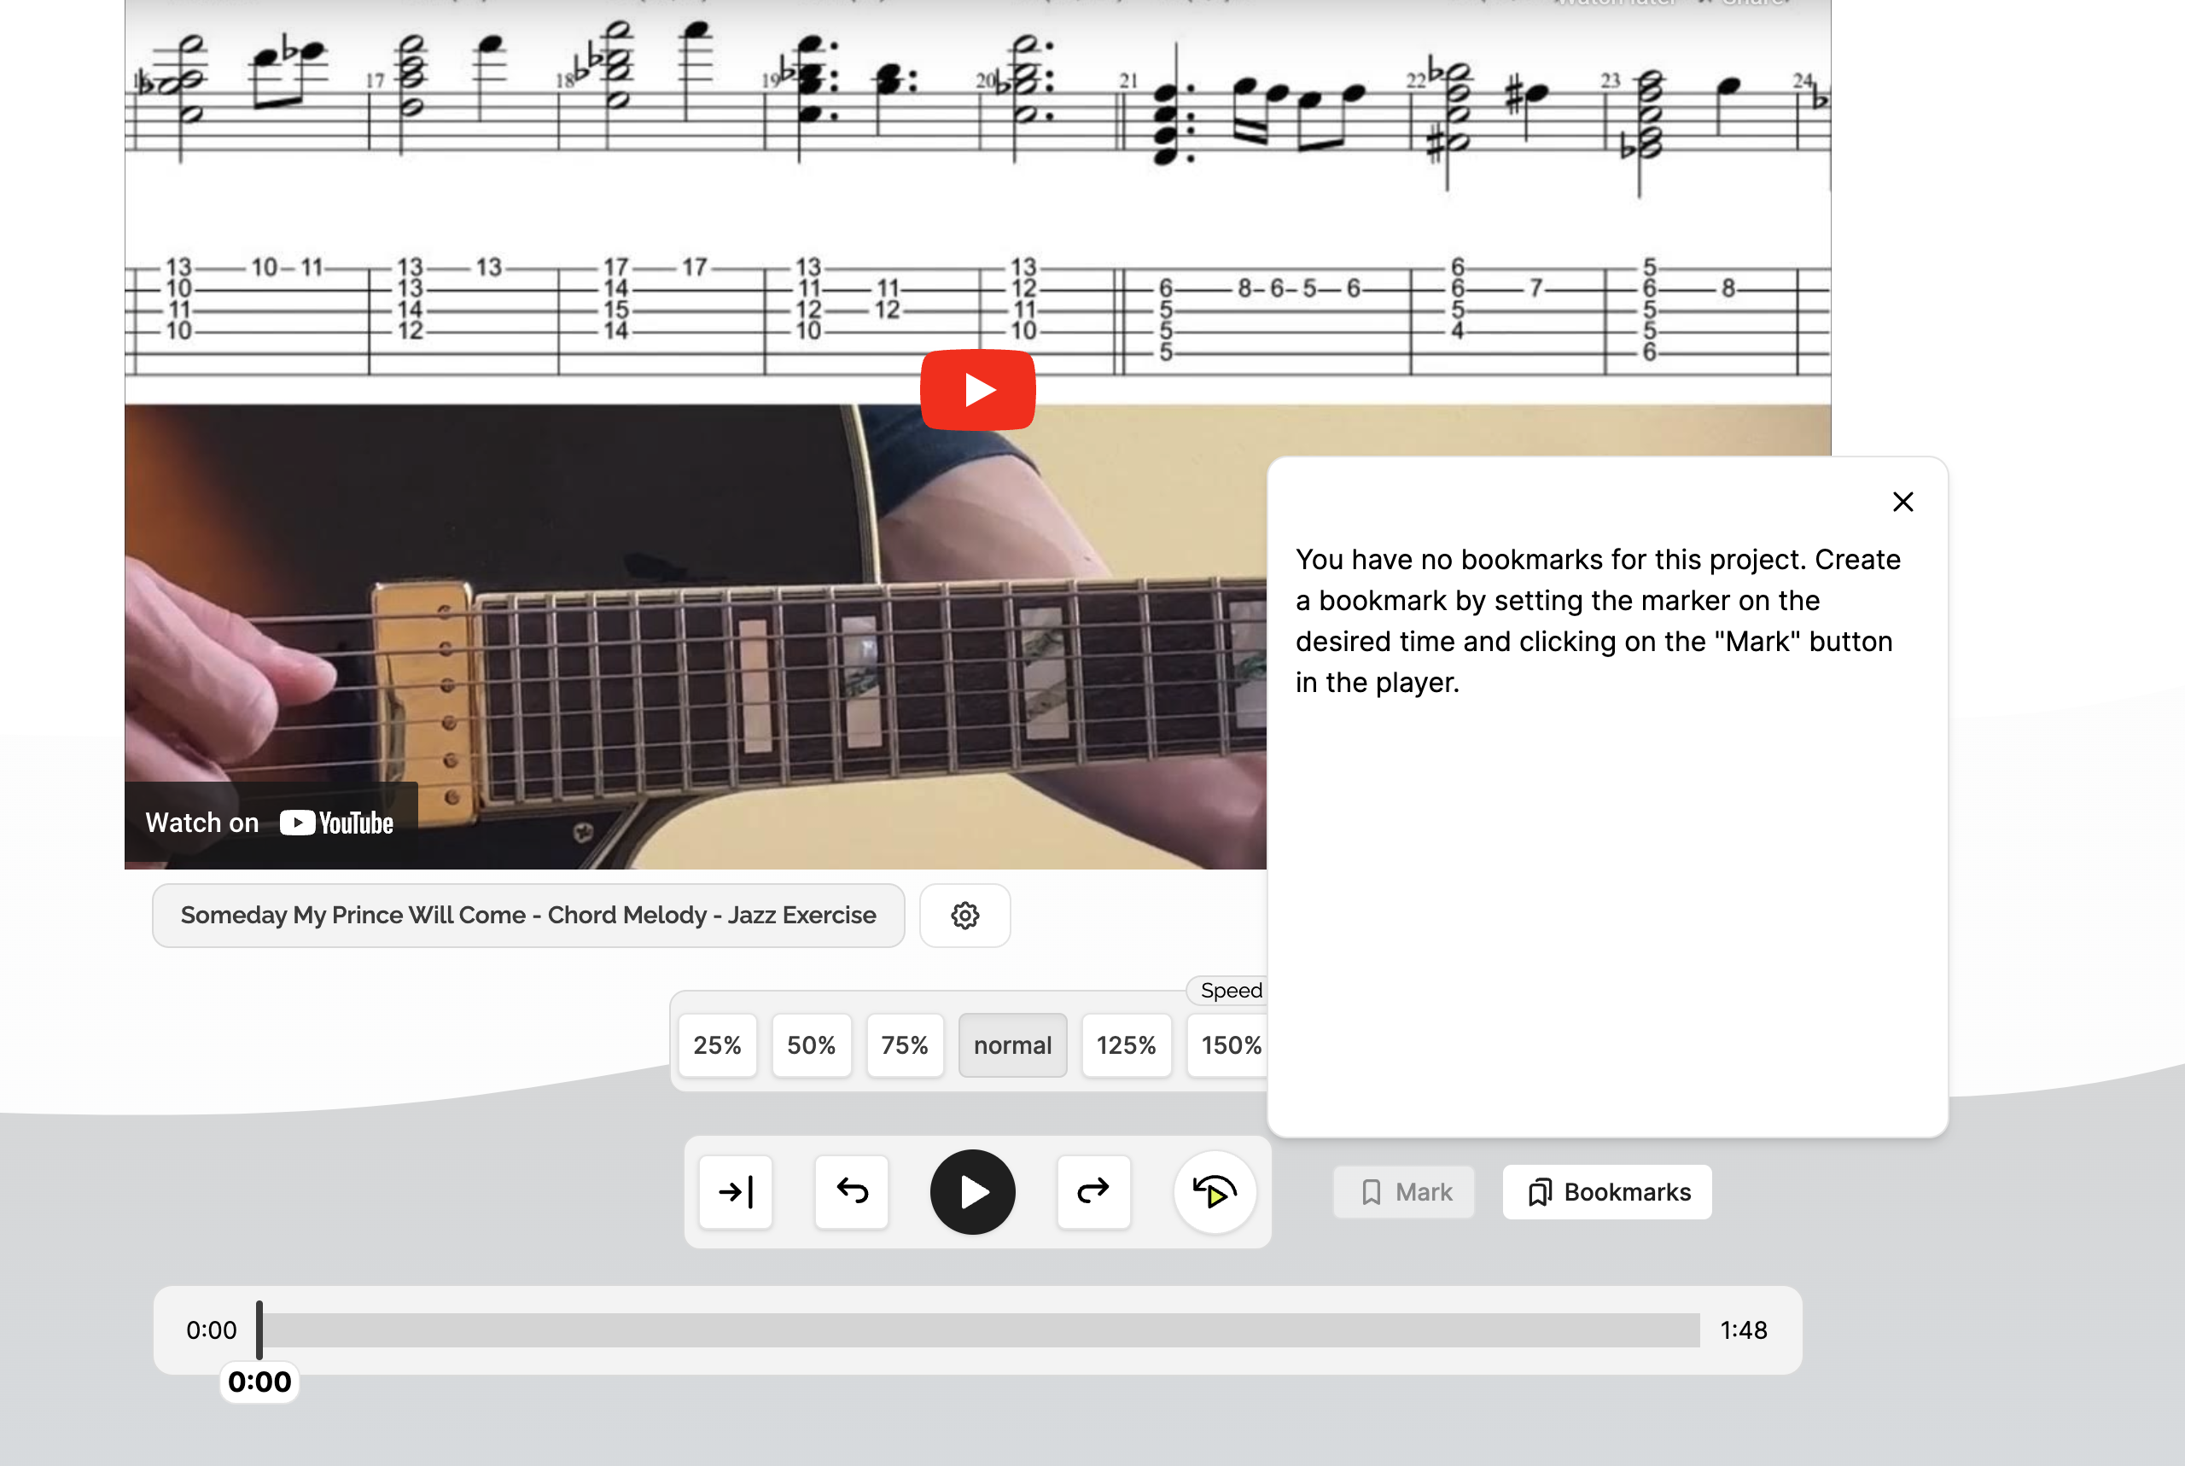The image size is (2185, 1466).
Task: Set playback speed to 75%
Action: coord(905,1045)
